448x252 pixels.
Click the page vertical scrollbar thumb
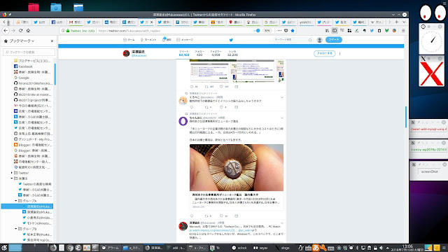(x=406, y=117)
